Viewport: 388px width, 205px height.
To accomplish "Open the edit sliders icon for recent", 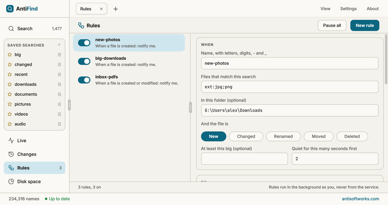I will 59,74.
